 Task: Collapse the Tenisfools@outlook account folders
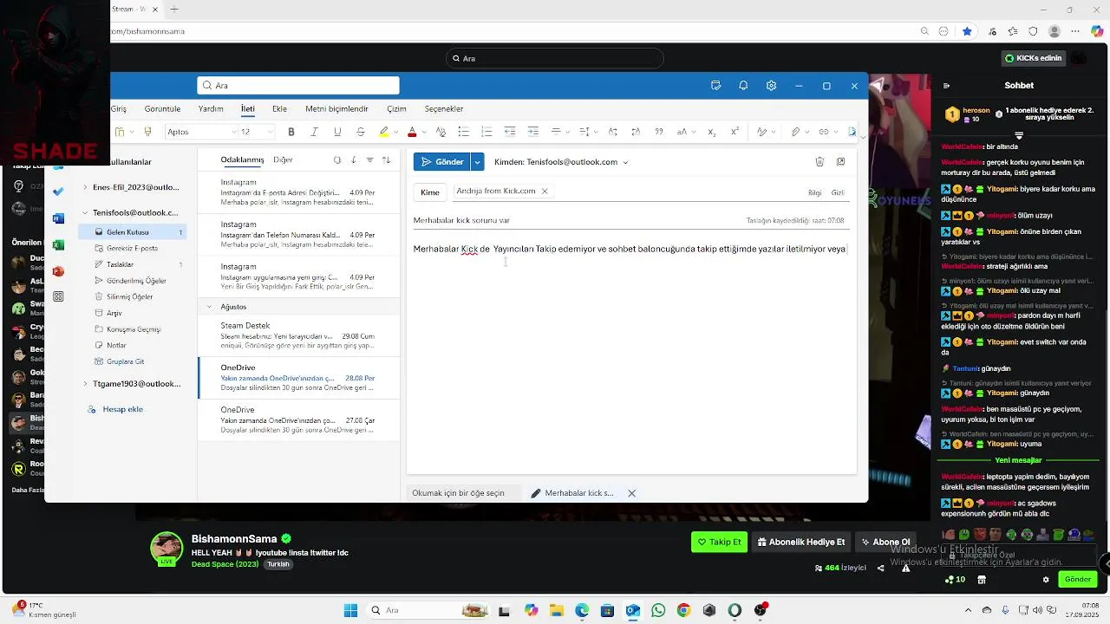point(85,212)
